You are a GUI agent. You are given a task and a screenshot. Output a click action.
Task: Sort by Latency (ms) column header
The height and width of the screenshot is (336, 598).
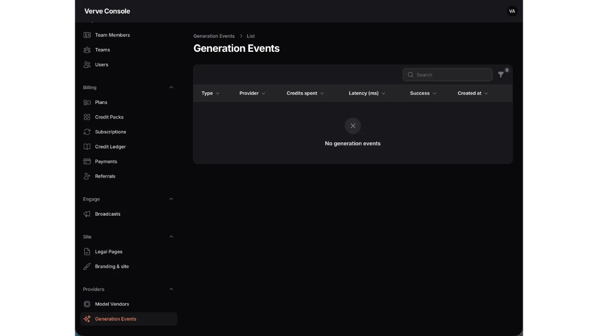[x=367, y=93]
